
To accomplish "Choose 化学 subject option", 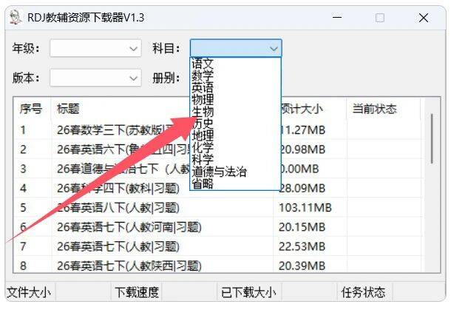I will click(x=202, y=147).
